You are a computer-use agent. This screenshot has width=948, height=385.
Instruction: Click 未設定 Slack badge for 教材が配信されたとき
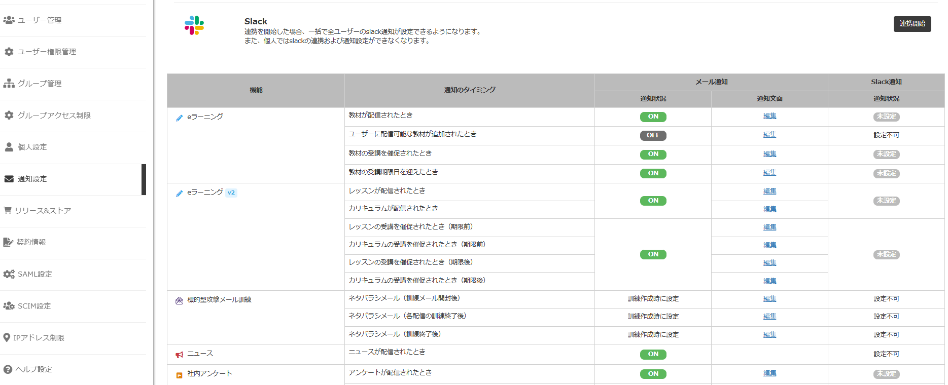[886, 117]
